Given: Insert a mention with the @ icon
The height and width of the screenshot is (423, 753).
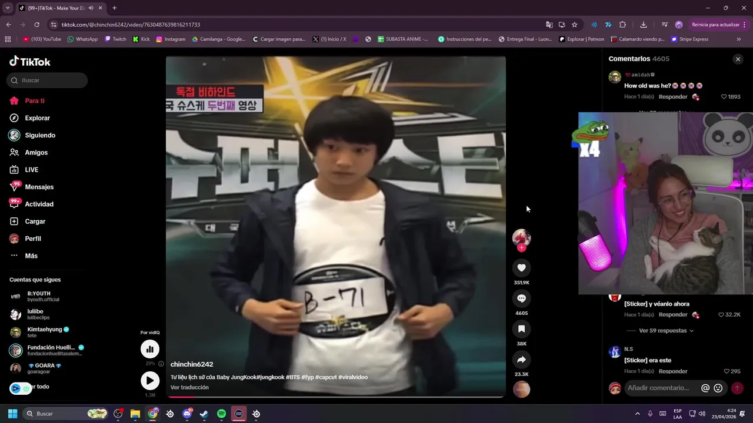Looking at the screenshot, I should coord(705,388).
